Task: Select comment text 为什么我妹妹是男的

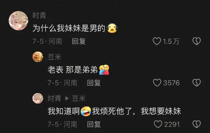Action: (69, 28)
